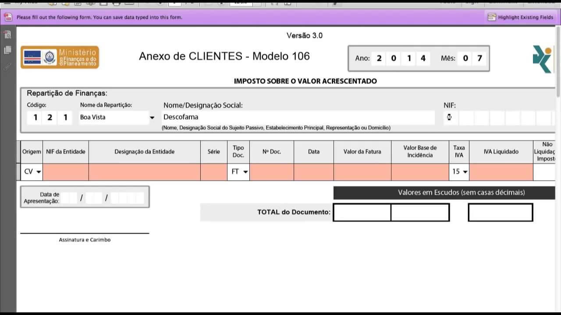This screenshot has height=315, width=561.
Task: Click the Valor da Fatura cell
Action: (362, 172)
